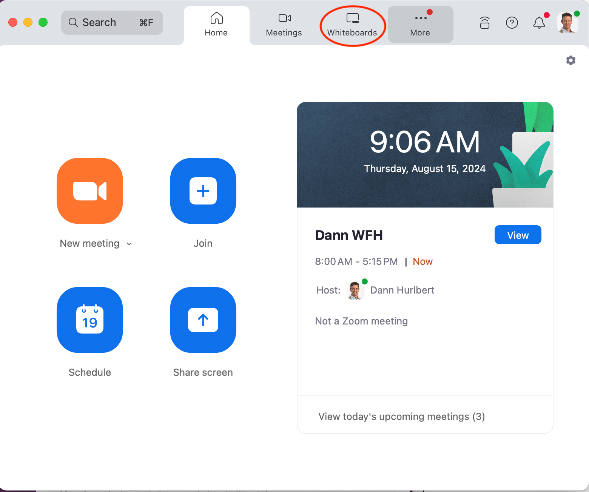
Task: Focus the Search field
Action: [x=112, y=23]
